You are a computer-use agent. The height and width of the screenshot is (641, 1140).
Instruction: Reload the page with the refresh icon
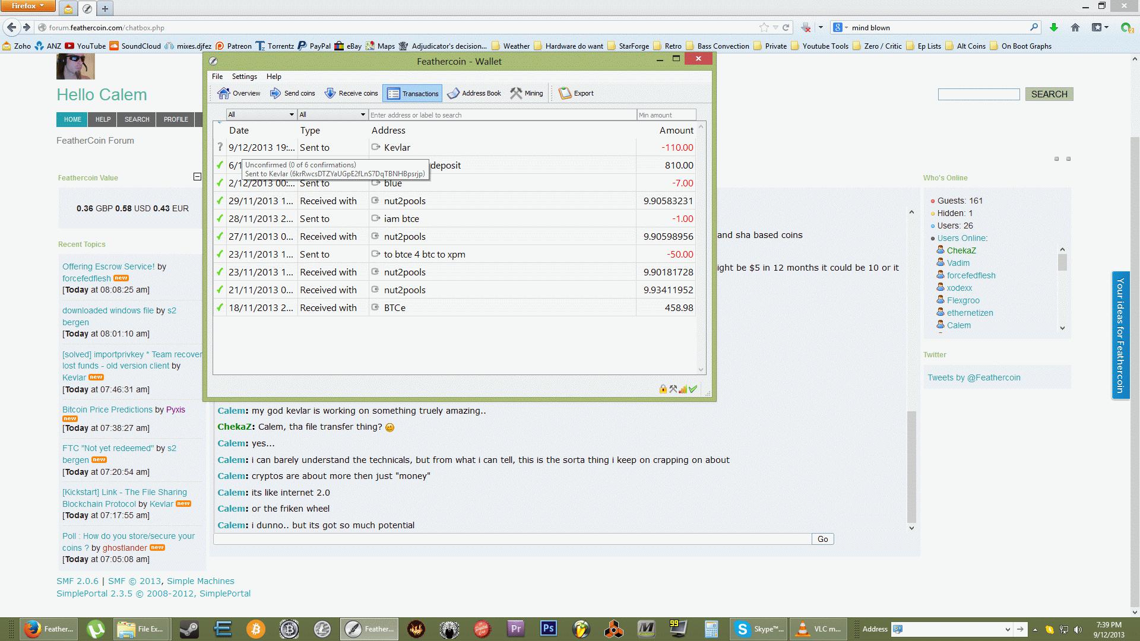[786, 27]
